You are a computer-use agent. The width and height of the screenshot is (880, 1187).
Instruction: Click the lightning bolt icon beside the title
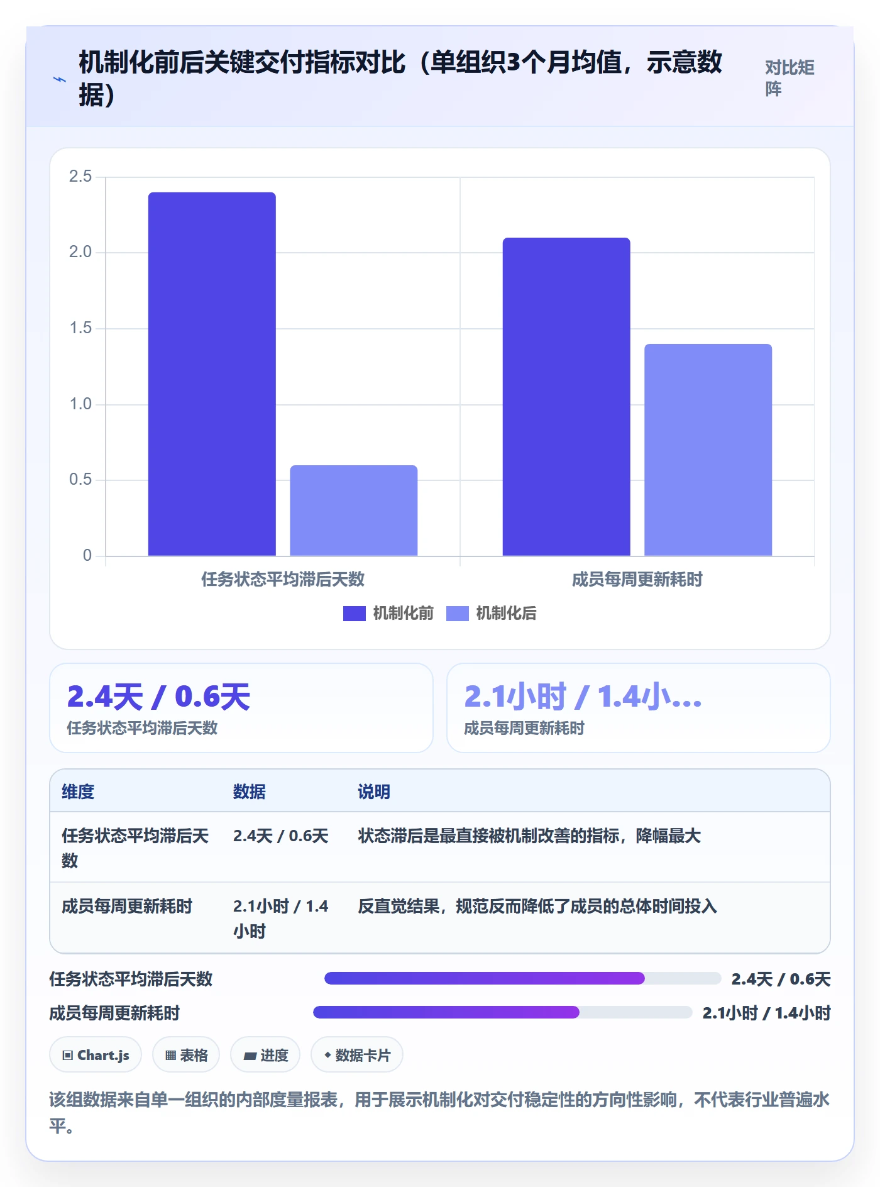tap(60, 79)
